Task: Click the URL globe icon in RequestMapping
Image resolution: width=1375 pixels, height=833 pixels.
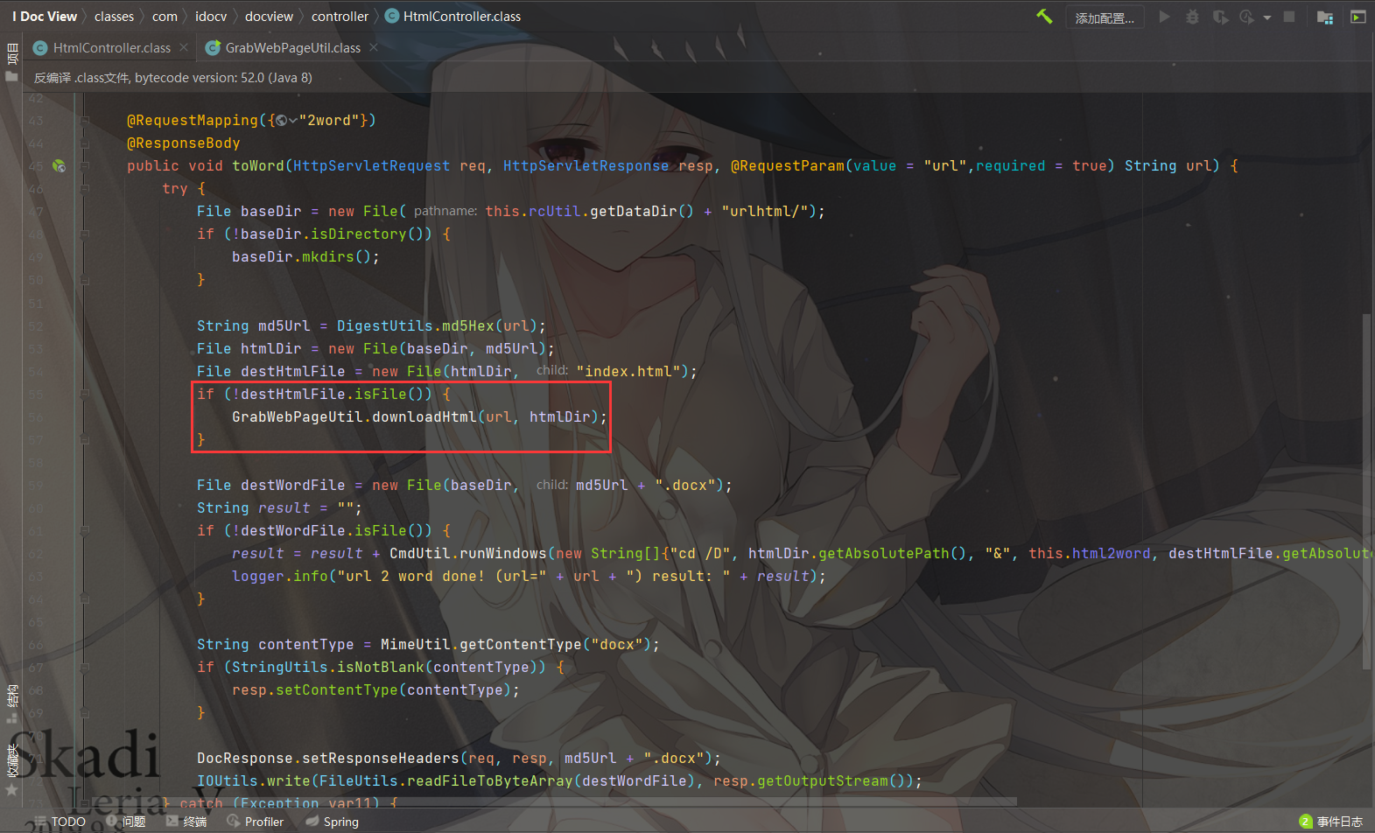Action: click(282, 121)
